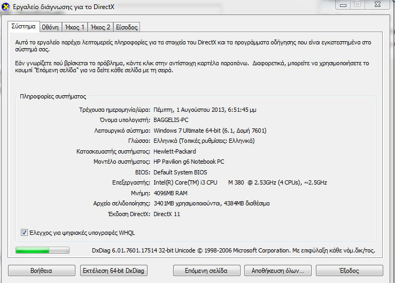Click the Hewlett-Packard manufacturer value
395x283 pixels.
(175, 151)
